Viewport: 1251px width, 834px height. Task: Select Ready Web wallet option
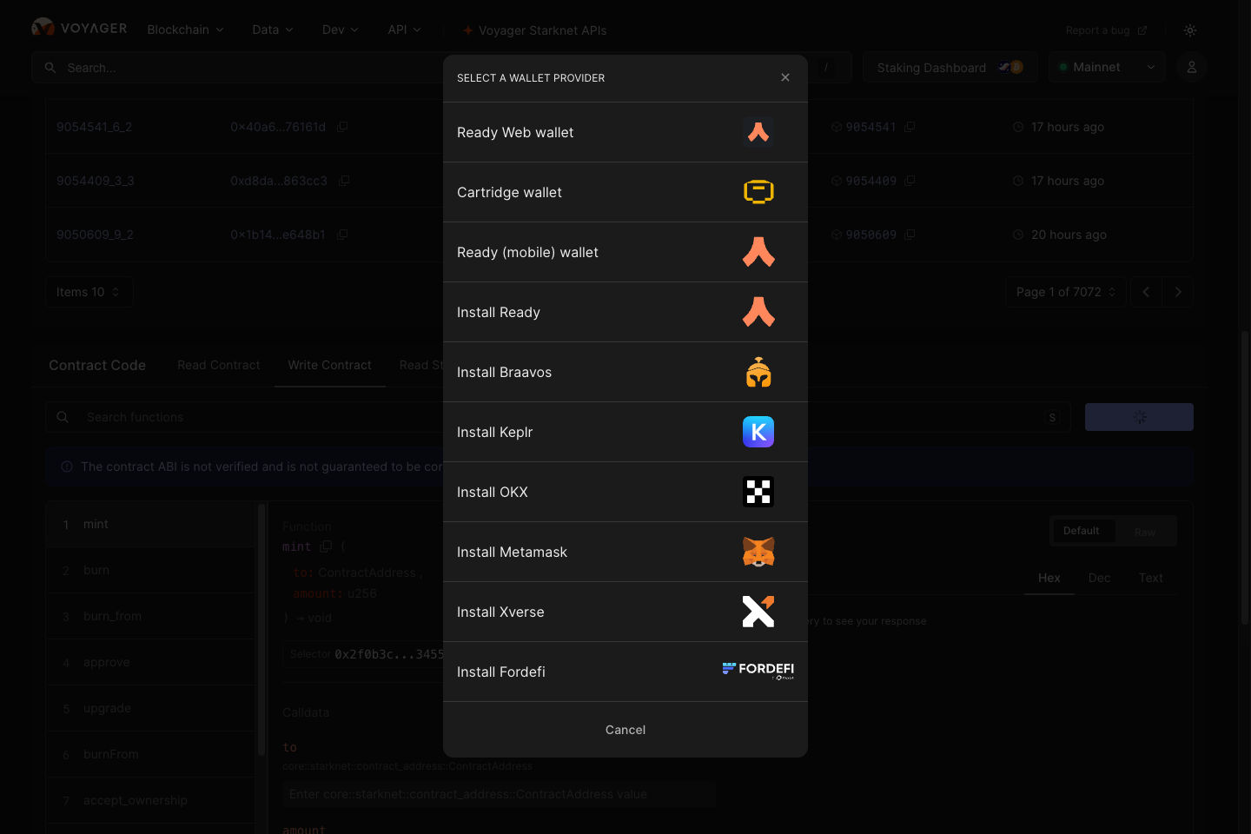[625, 132]
